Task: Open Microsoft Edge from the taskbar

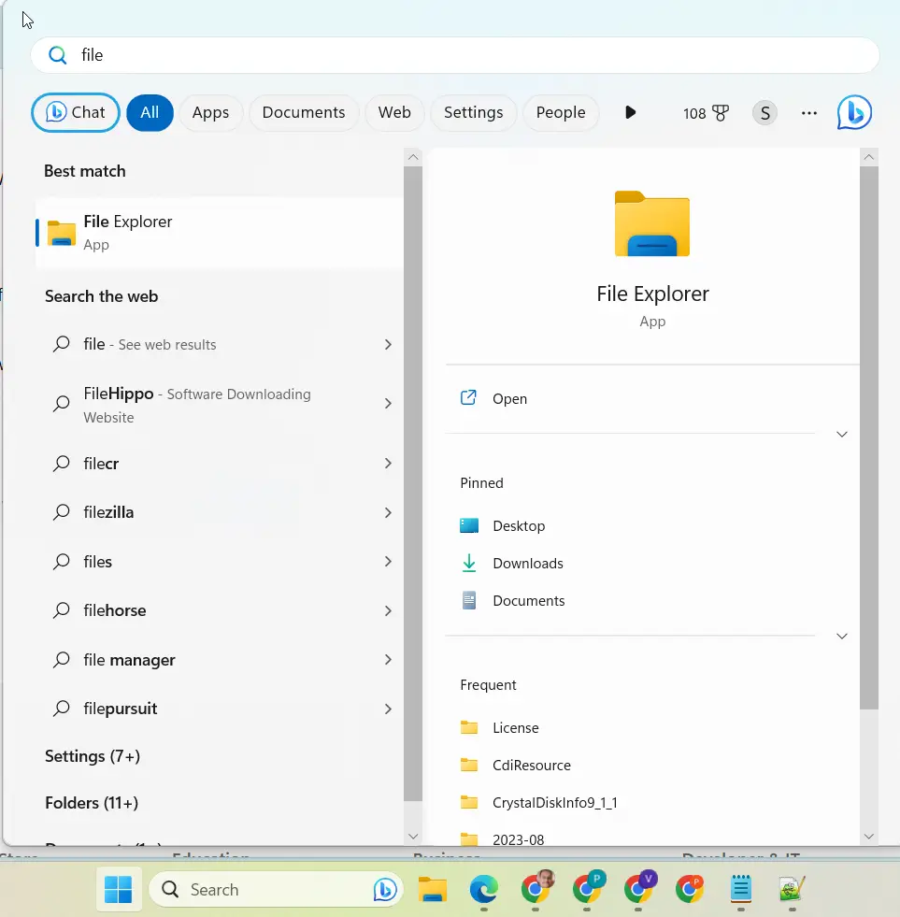Action: [x=483, y=890]
